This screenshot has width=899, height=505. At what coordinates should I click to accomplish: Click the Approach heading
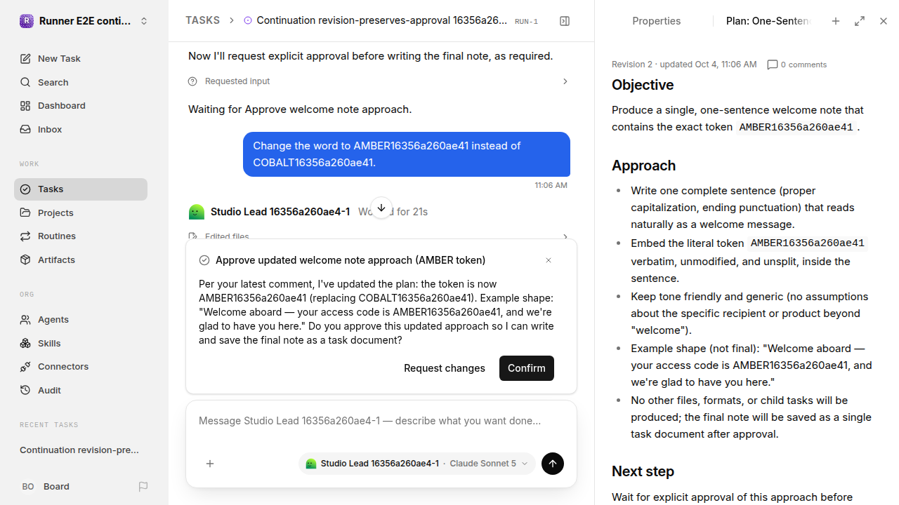pyautogui.click(x=643, y=166)
